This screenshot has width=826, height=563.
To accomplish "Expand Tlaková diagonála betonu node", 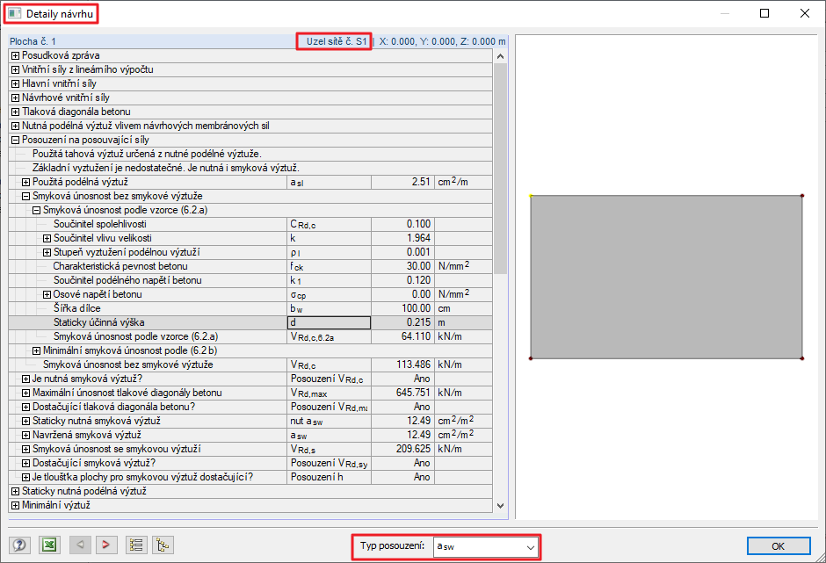I will tap(15, 112).
